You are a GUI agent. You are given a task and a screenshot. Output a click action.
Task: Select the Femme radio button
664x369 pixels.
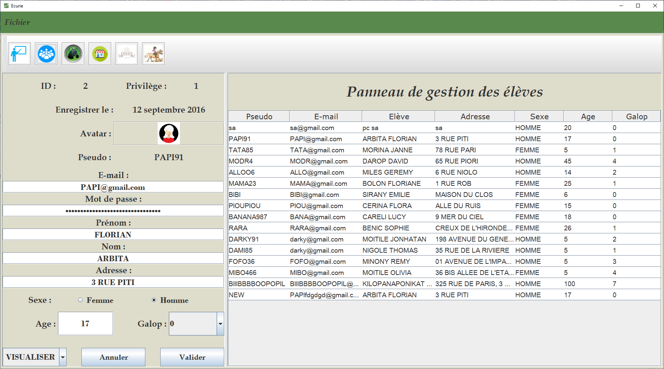pyautogui.click(x=80, y=300)
